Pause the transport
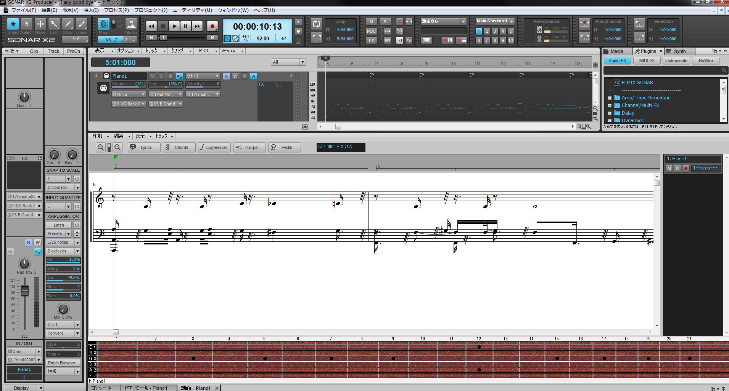The width and height of the screenshot is (729, 391). tap(186, 26)
